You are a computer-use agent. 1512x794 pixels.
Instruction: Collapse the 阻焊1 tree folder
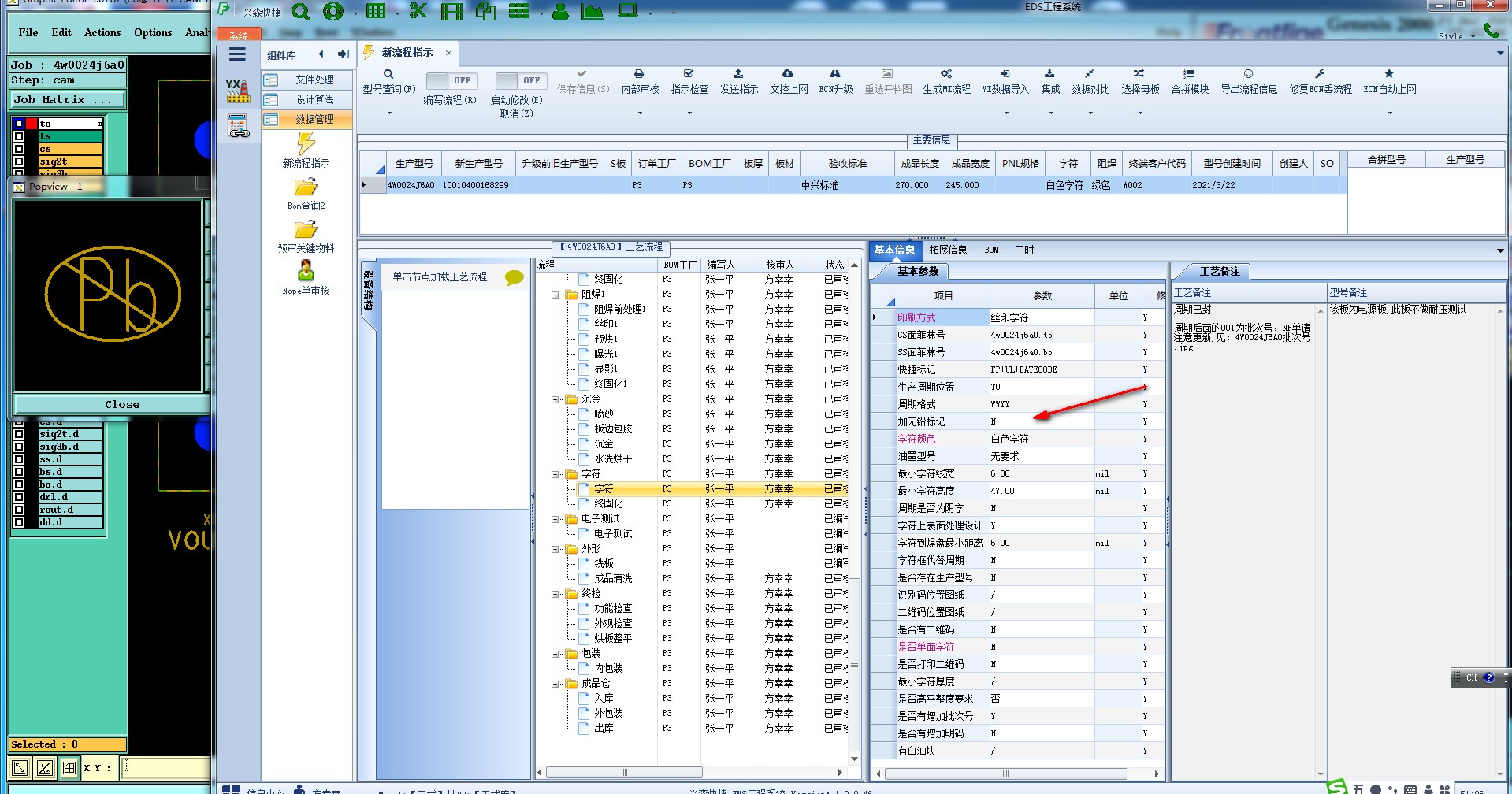[x=555, y=295]
